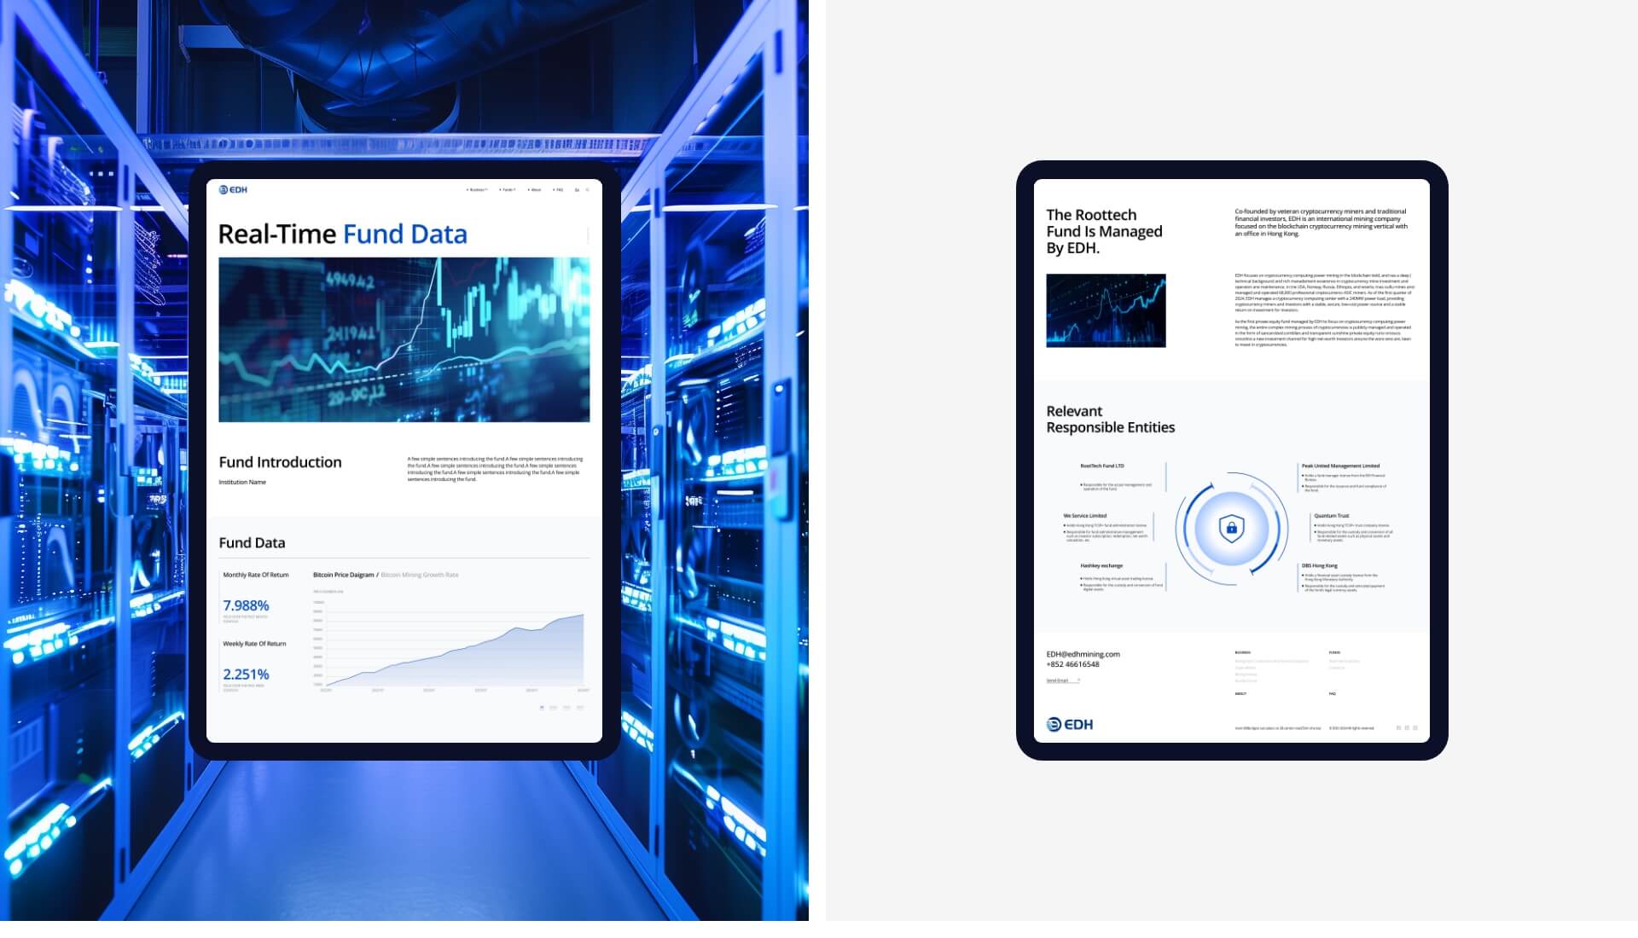Click the lock shield icon in diagram
The width and height of the screenshot is (1638, 938).
(1231, 529)
